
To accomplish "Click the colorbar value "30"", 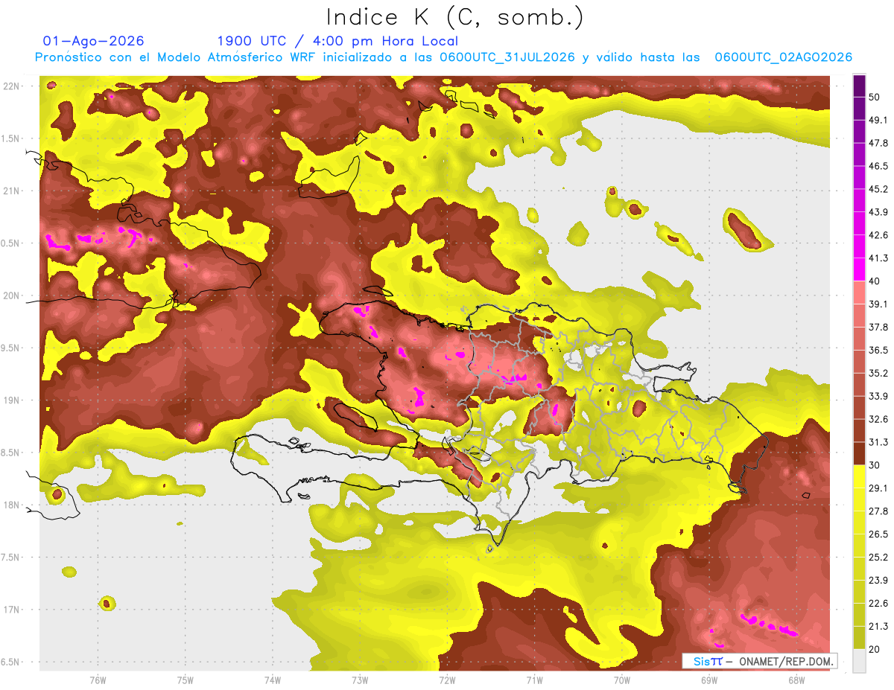I will tap(875, 465).
